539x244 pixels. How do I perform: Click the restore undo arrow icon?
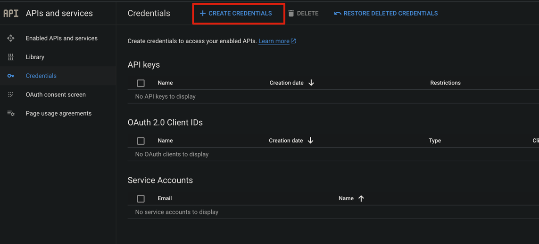coord(338,13)
